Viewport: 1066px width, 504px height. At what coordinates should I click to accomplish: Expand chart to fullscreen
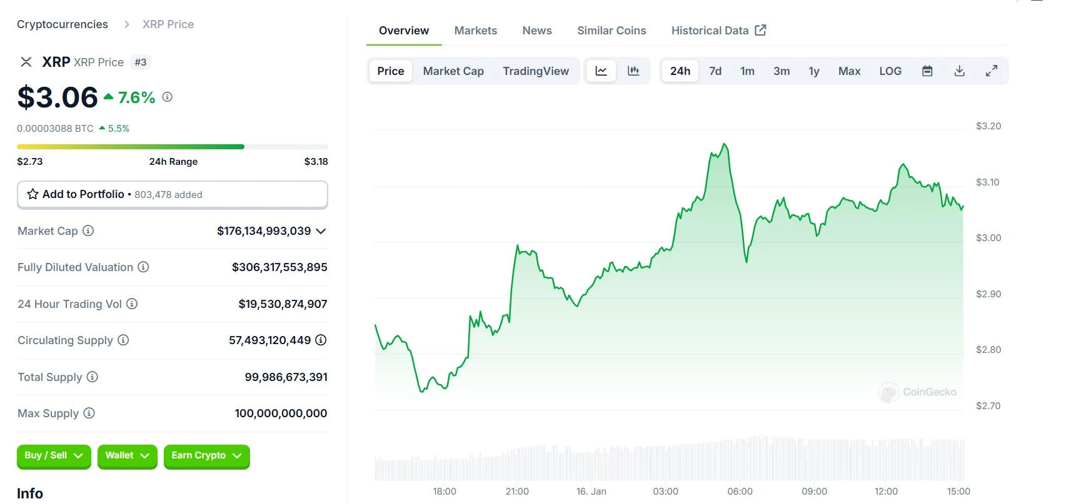click(x=992, y=71)
